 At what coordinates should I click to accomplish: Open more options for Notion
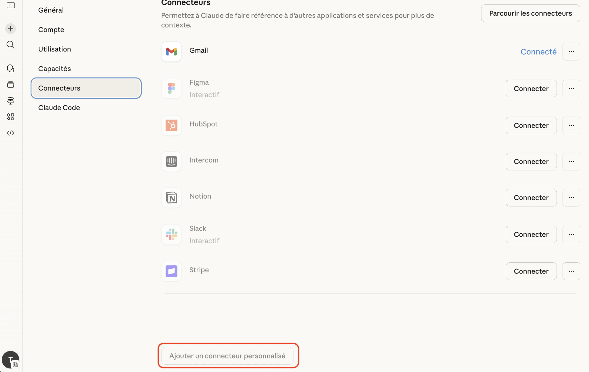click(571, 198)
